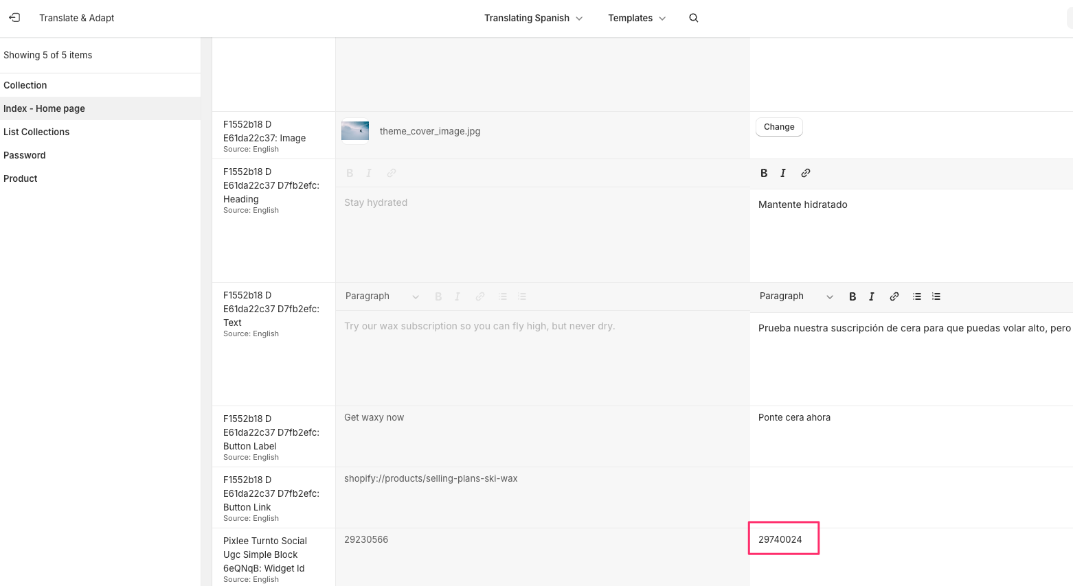The width and height of the screenshot is (1073, 586).
Task: Insert link in Text Spanish editor
Action: 894,296
